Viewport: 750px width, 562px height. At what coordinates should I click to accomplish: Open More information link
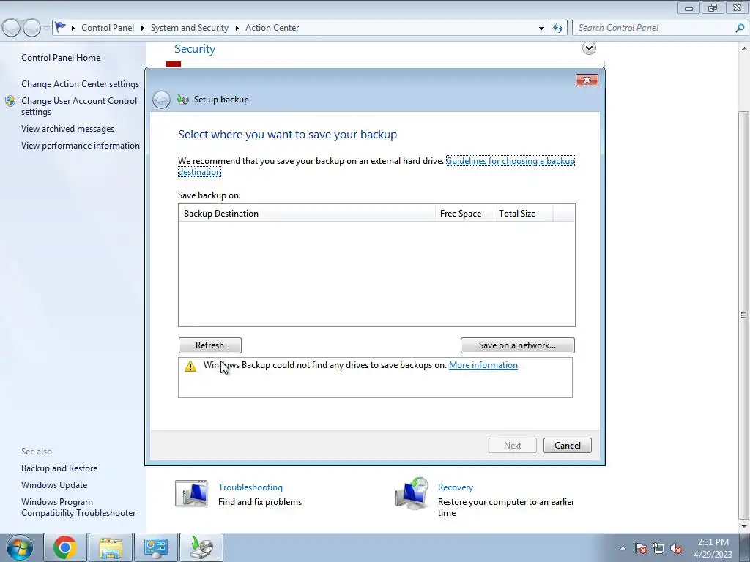click(x=483, y=365)
